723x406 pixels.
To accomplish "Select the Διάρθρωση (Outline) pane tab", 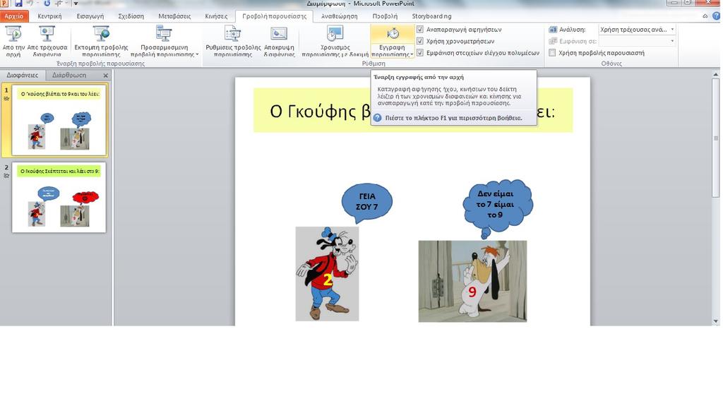I will coord(69,75).
